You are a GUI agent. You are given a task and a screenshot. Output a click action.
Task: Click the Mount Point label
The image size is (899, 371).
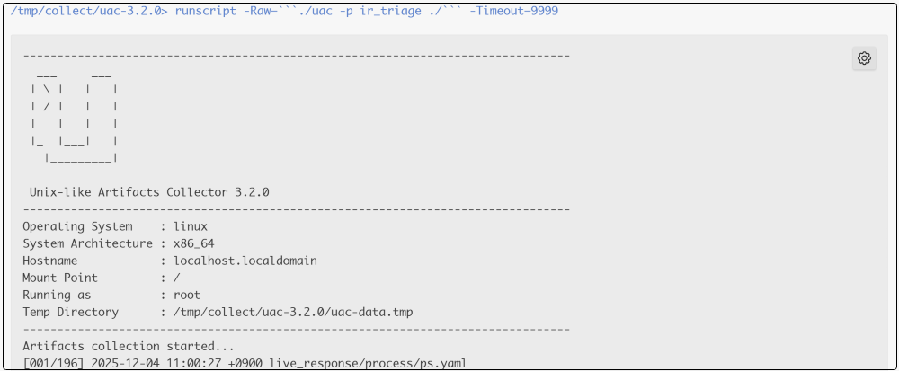(x=60, y=278)
